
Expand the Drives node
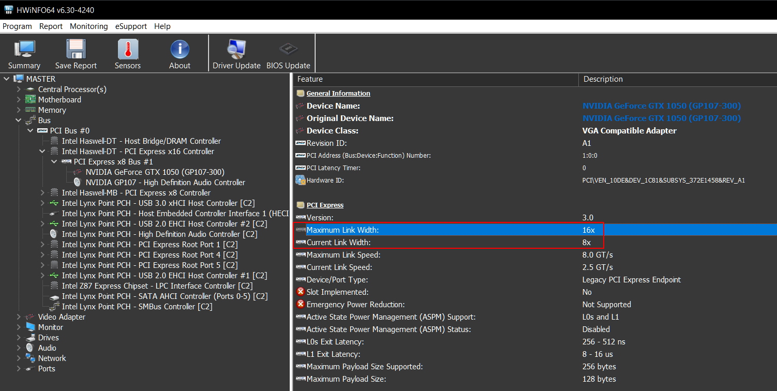pos(19,337)
